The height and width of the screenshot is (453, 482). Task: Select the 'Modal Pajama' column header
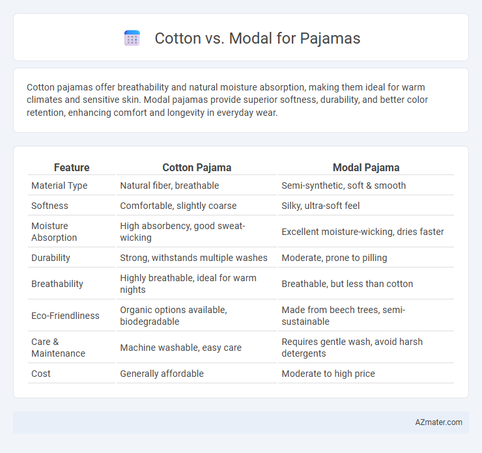[x=366, y=167]
